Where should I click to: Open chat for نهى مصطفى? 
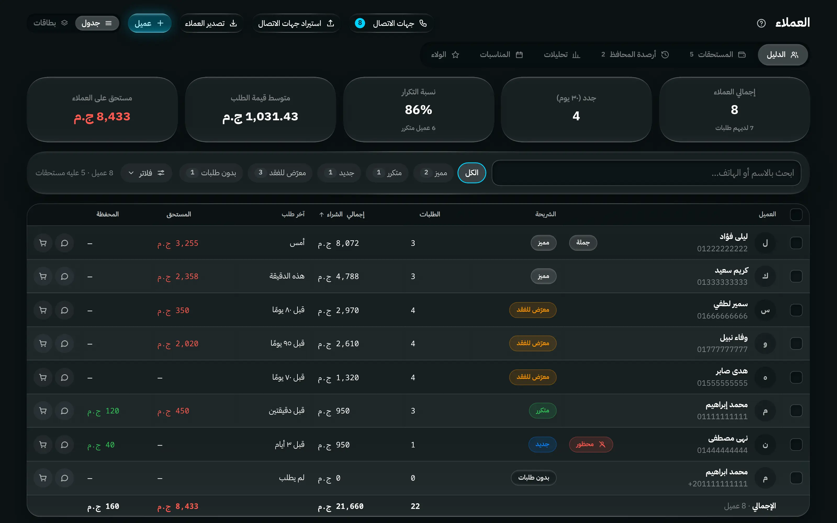pyautogui.click(x=64, y=445)
